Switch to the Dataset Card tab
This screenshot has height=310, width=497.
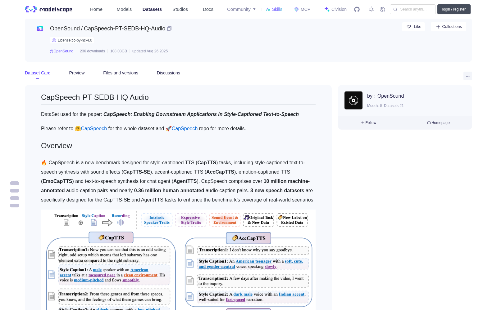point(38,73)
